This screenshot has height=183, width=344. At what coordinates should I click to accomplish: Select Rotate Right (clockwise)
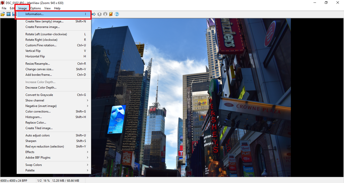(x=54, y=40)
